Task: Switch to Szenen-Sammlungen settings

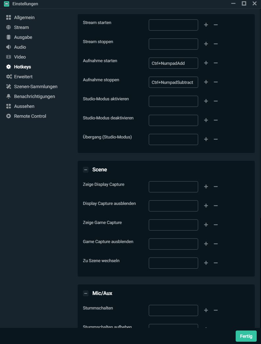Action: coord(36,86)
